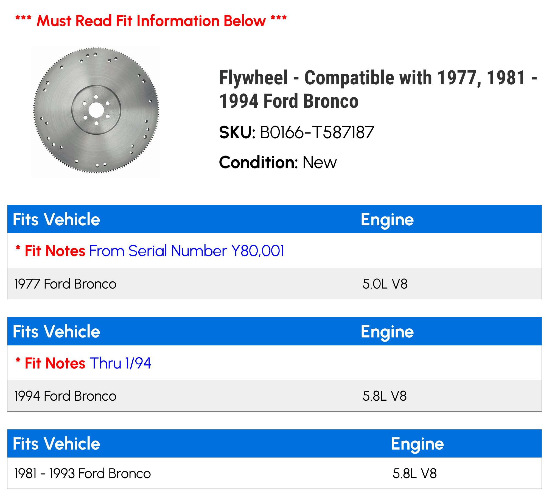Click the first table's Engine header
The height and width of the screenshot is (496, 549).
[x=387, y=220]
